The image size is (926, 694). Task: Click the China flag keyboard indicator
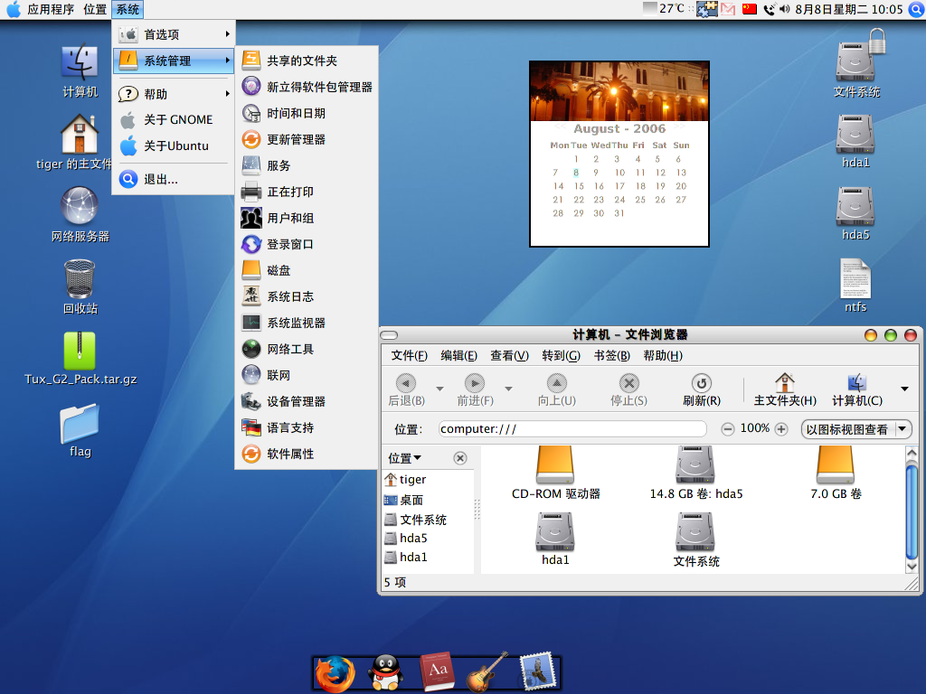pyautogui.click(x=750, y=9)
